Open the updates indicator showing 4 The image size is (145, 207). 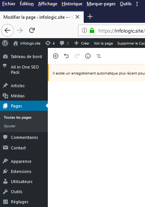point(50,43)
